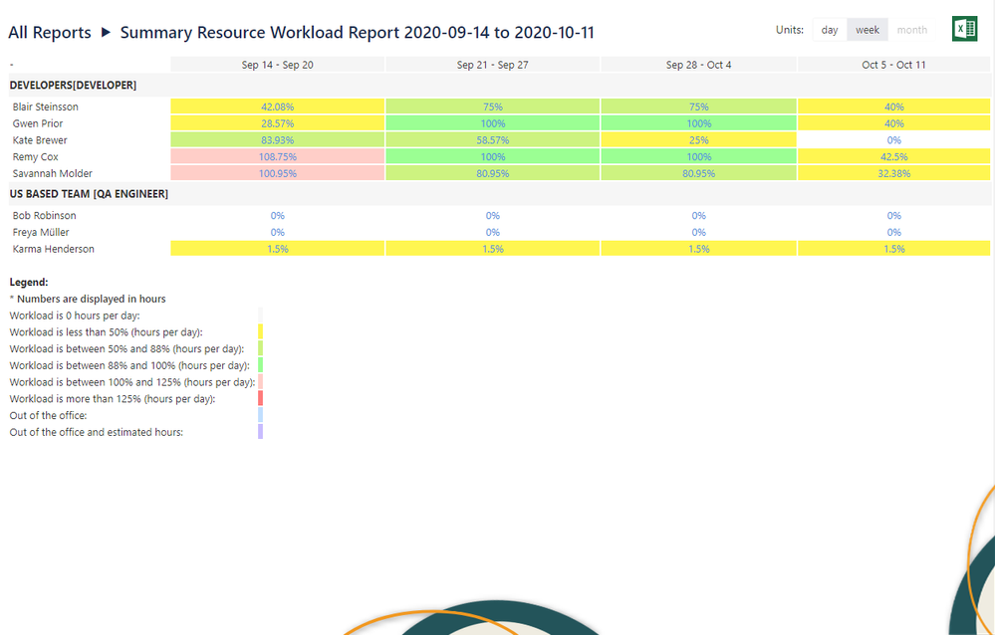
Task: Click the Sep 21 - Sep 27 column header
Action: [x=492, y=65]
